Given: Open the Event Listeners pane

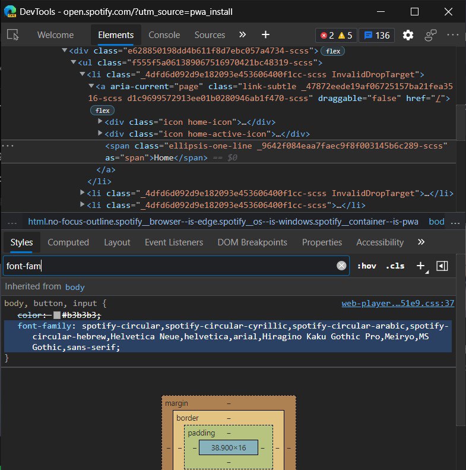Looking at the screenshot, I should pyautogui.click(x=174, y=242).
